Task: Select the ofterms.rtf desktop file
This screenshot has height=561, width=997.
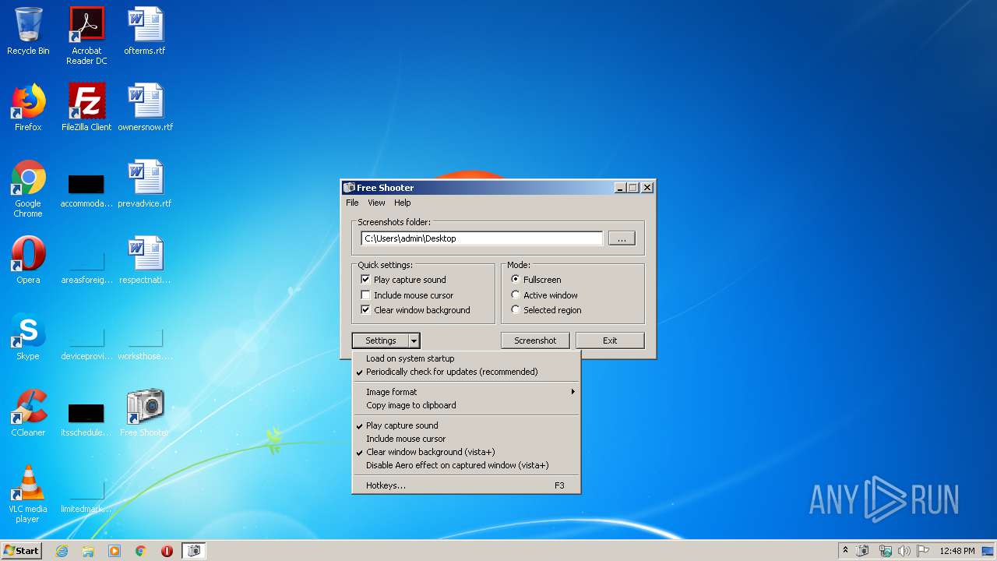Action: (145, 31)
